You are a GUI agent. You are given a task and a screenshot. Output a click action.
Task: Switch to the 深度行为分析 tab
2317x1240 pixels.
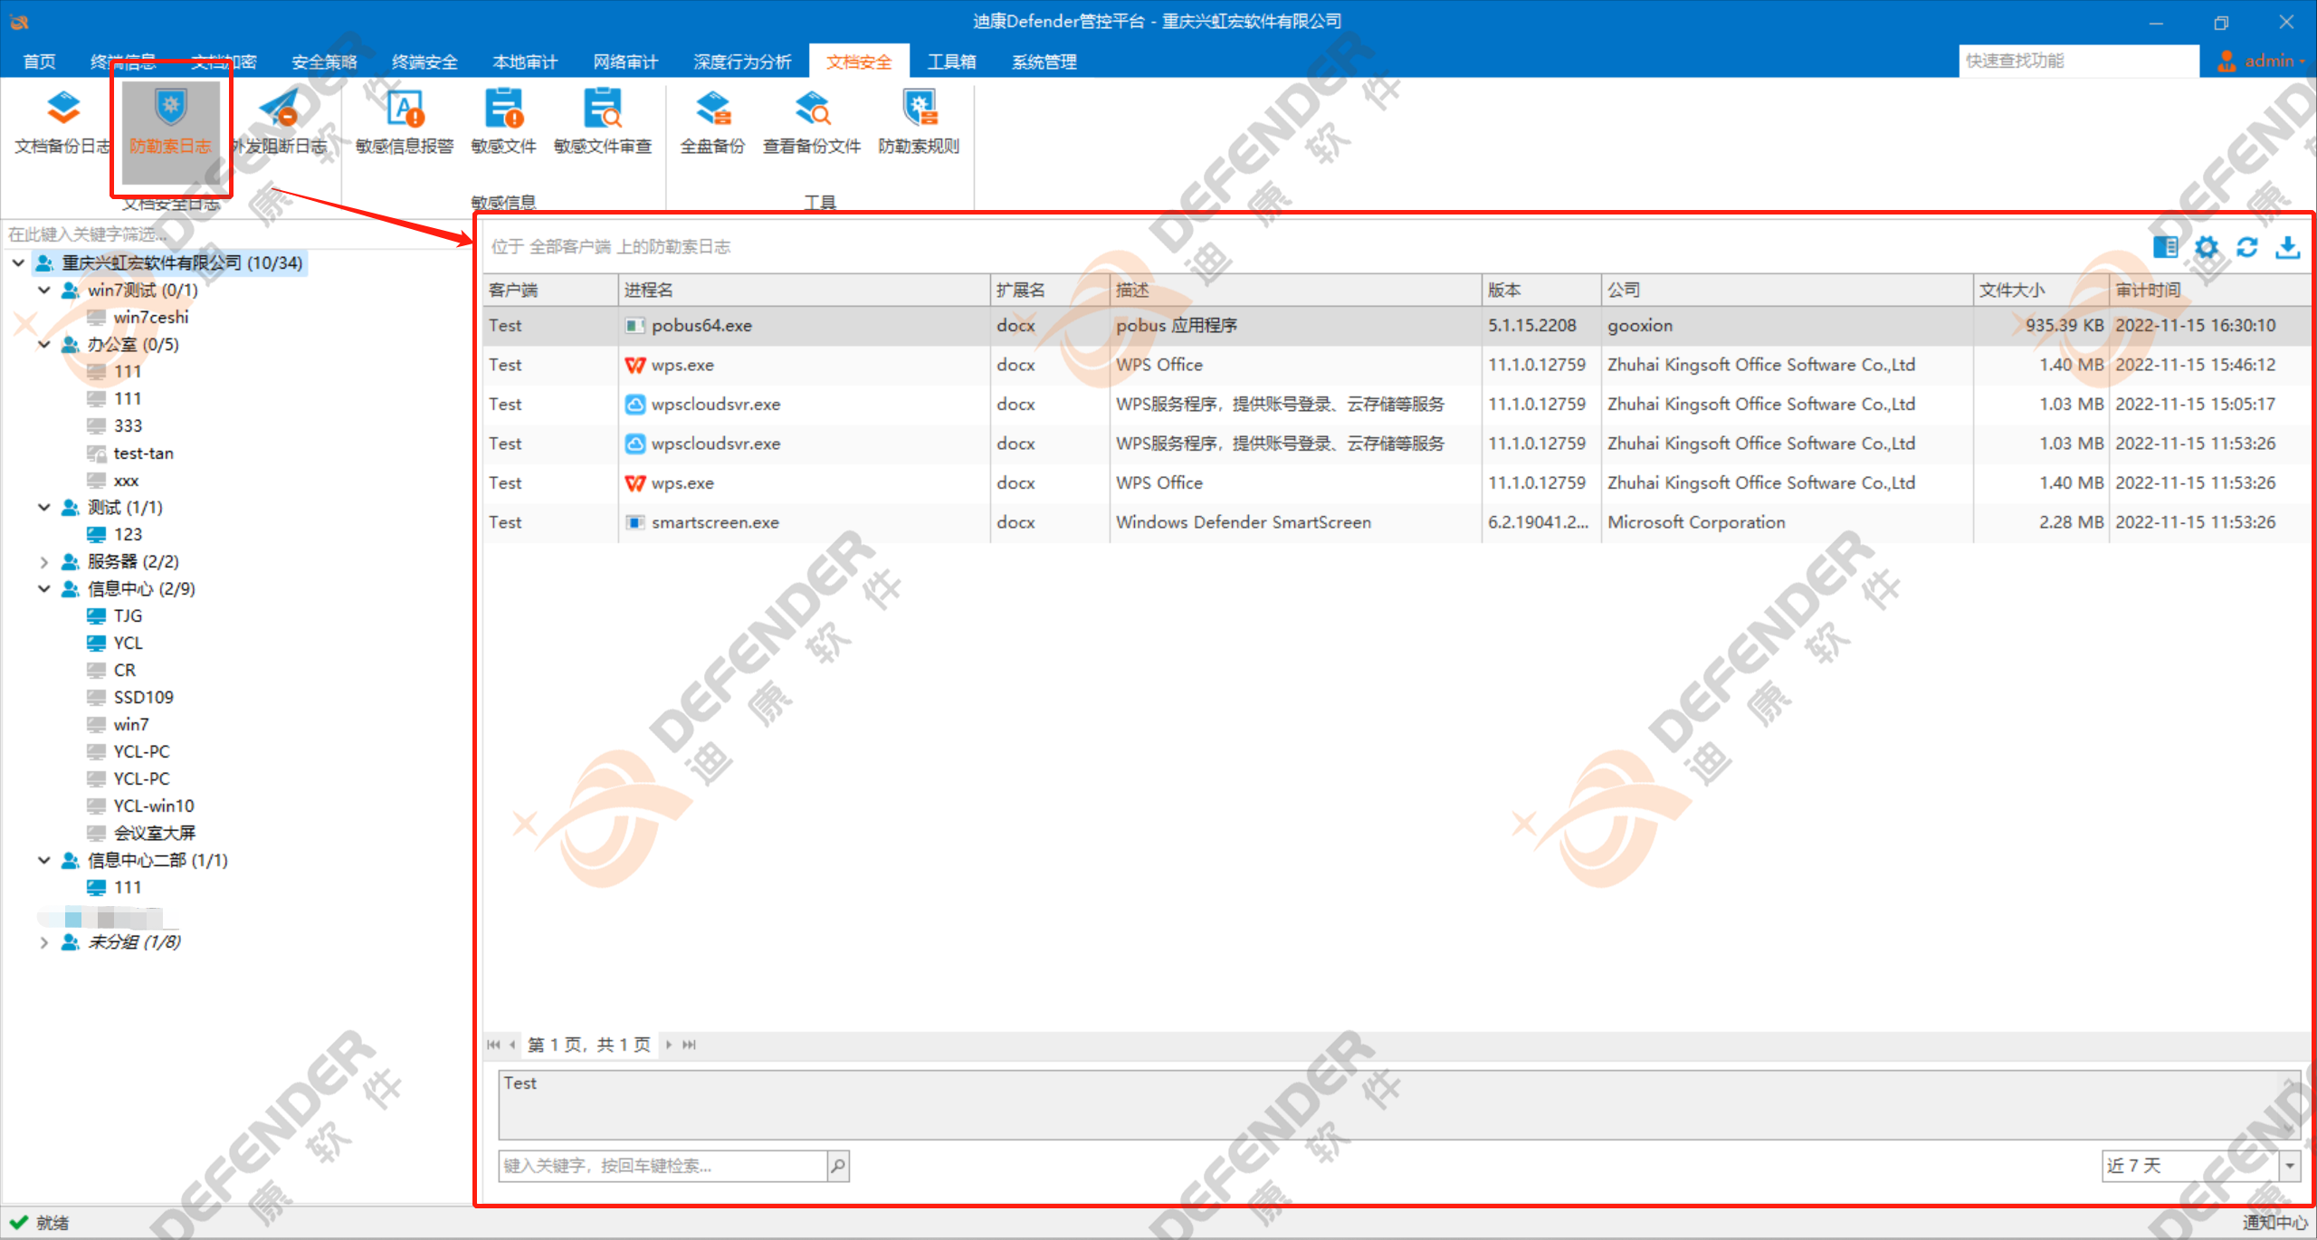pos(742,62)
